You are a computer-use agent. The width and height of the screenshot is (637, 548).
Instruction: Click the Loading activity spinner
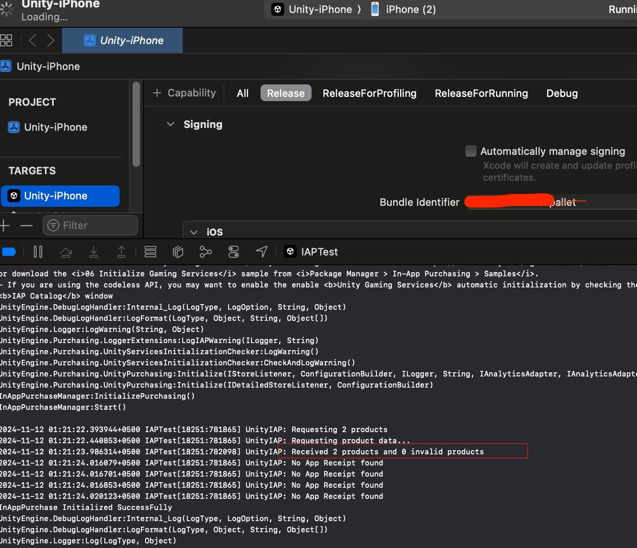[x=6, y=10]
